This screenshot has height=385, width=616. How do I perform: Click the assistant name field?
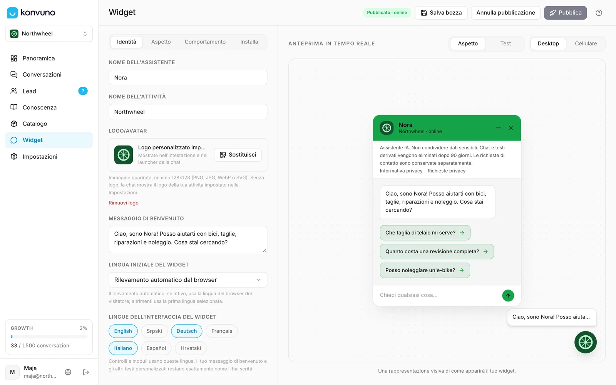click(x=188, y=77)
